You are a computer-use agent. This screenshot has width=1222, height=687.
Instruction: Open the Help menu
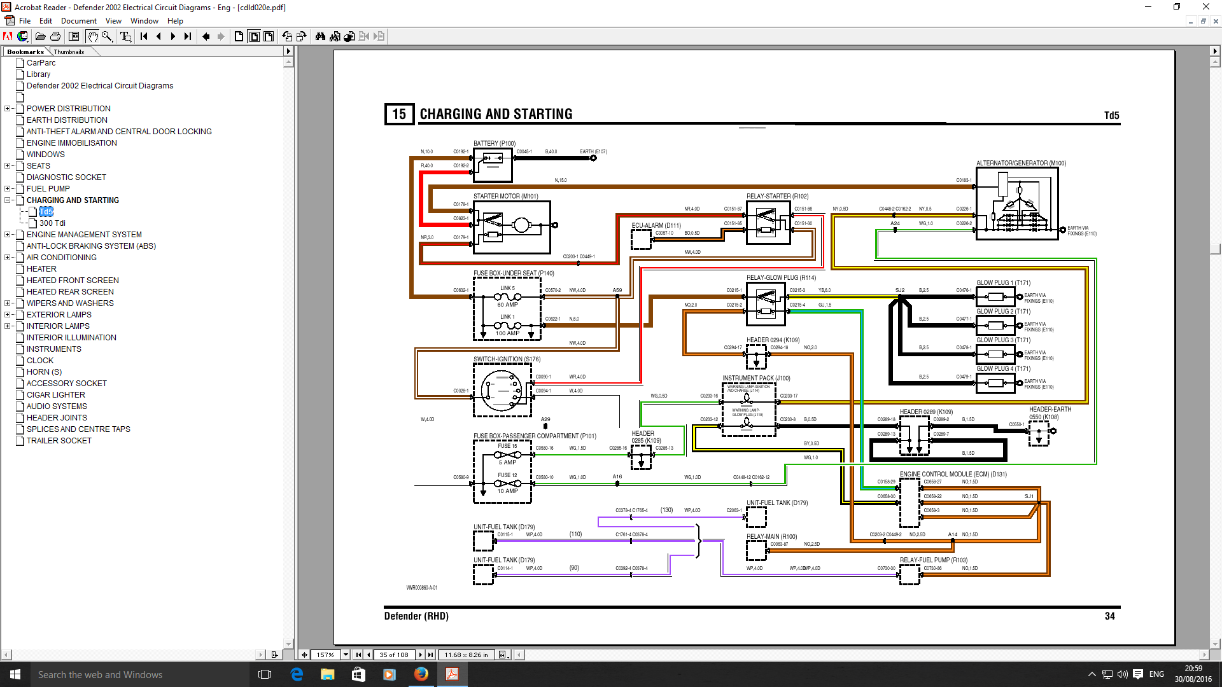[x=175, y=21]
